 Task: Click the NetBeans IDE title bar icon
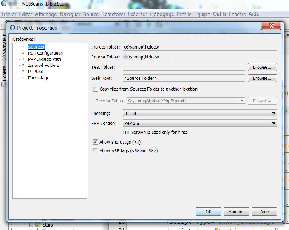point(4,3)
